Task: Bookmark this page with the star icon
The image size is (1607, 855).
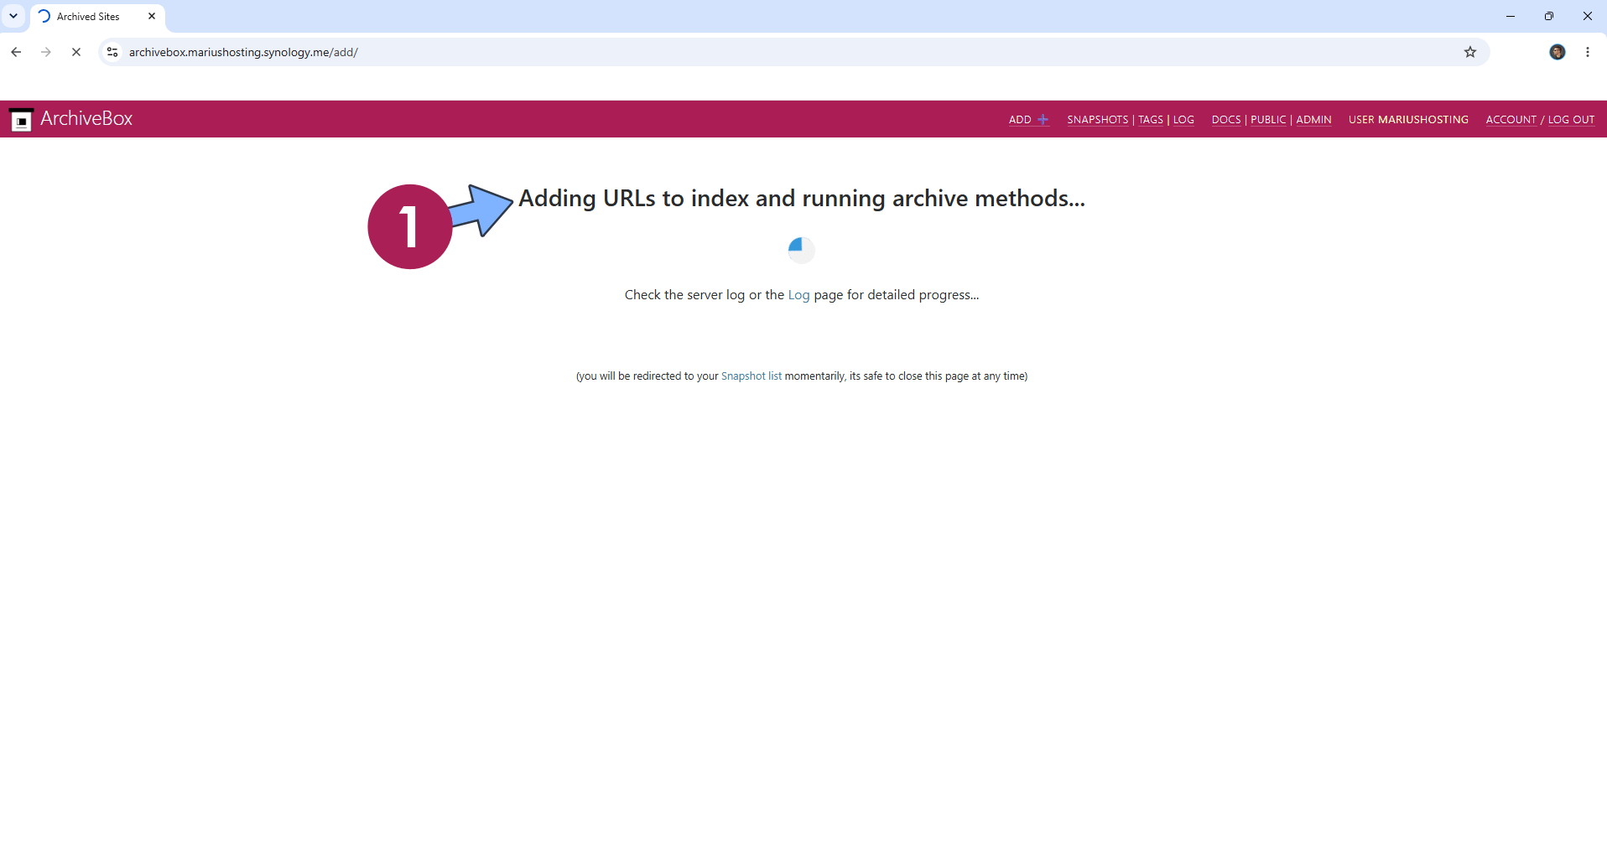Action: click(1470, 52)
